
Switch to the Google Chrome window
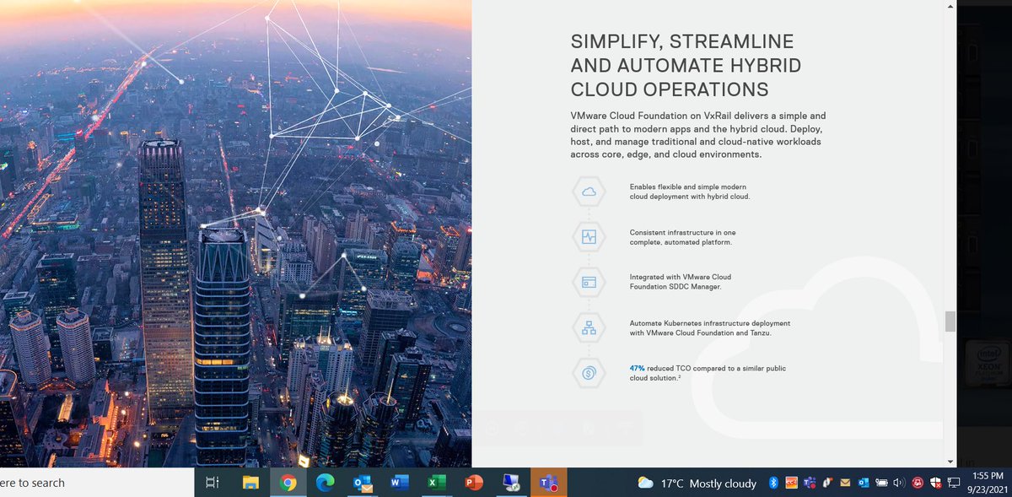288,483
